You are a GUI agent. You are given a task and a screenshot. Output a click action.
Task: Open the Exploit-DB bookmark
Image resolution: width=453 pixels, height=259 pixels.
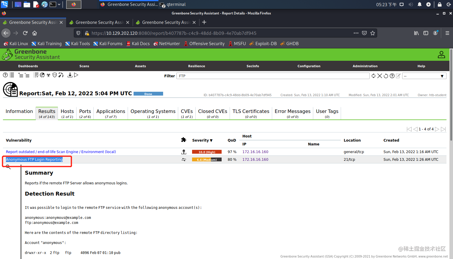(263, 44)
